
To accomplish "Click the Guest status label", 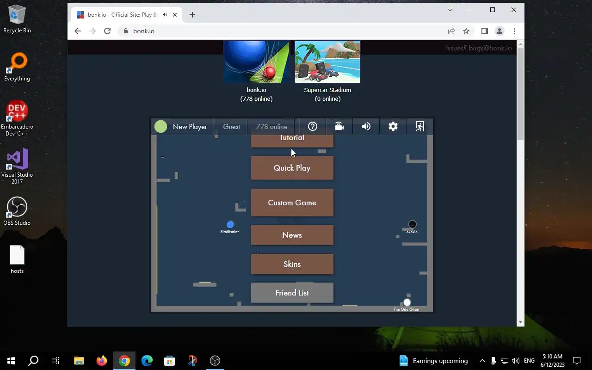I will point(231,126).
